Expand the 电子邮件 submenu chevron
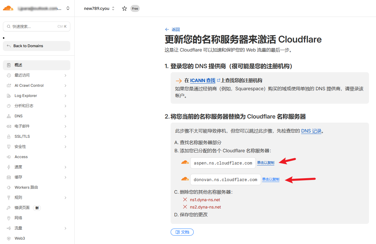The width and height of the screenshot is (376, 244). click(x=65, y=126)
